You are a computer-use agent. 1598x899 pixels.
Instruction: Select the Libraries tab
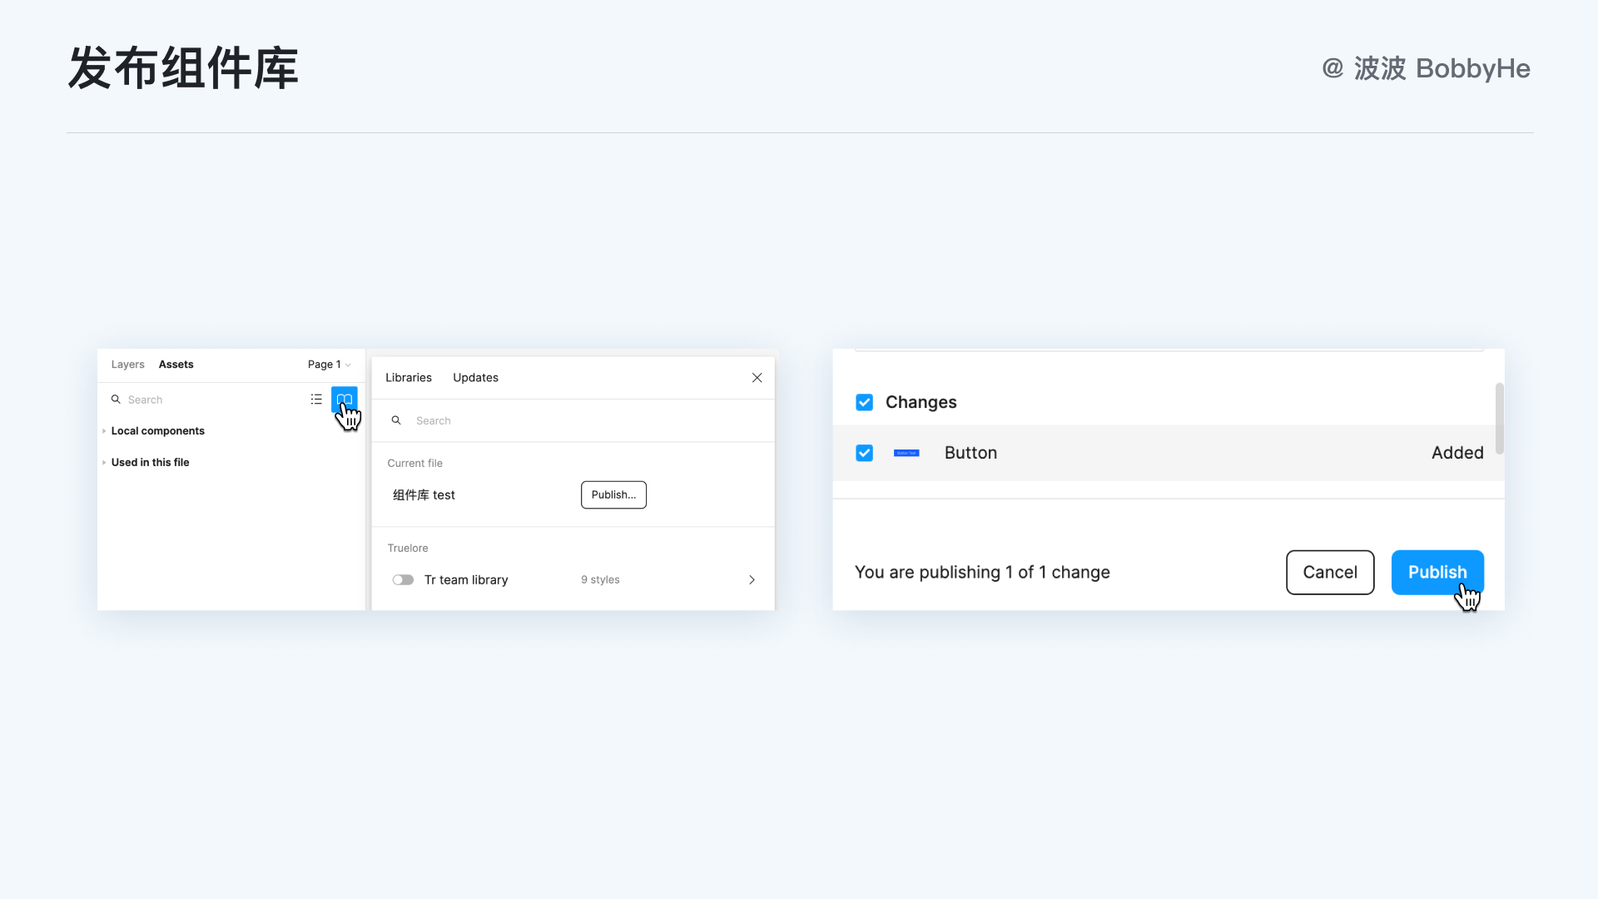pyautogui.click(x=408, y=378)
